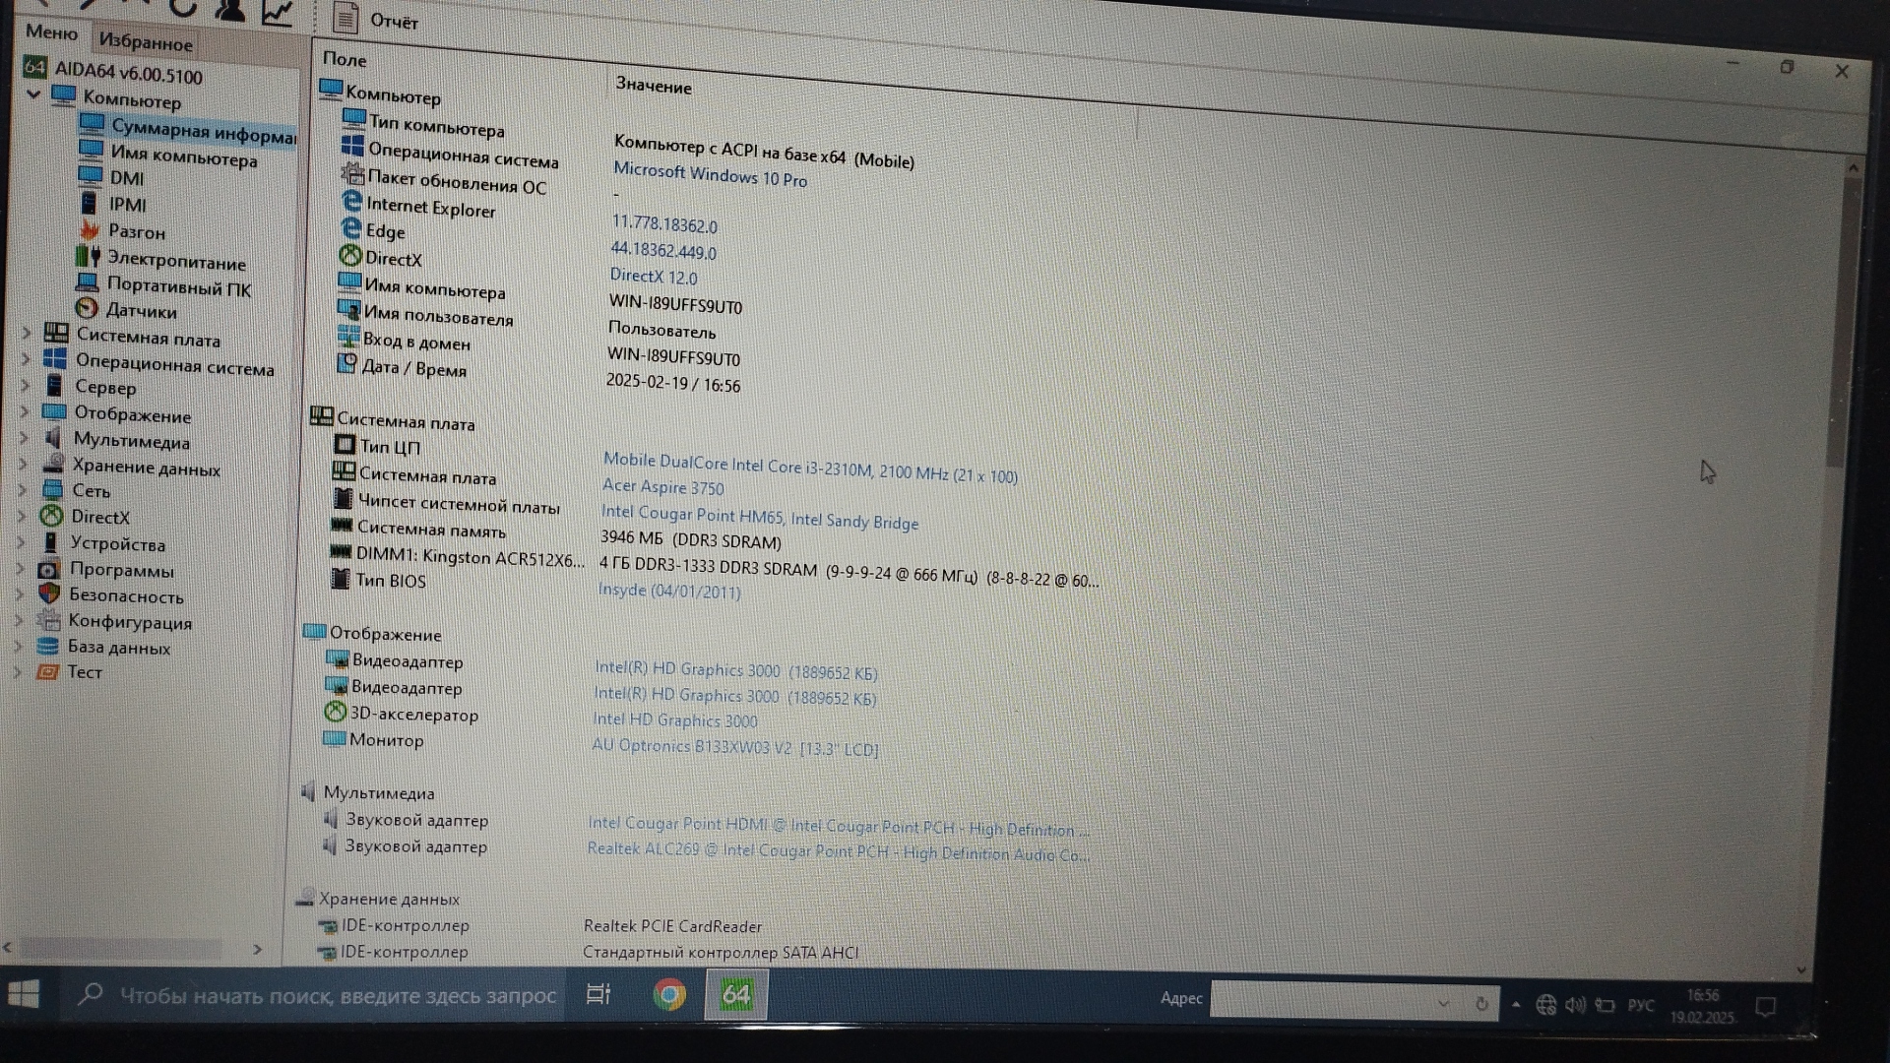Expand Системная плата in the left tree
The width and height of the screenshot is (1890, 1063).
click(27, 333)
